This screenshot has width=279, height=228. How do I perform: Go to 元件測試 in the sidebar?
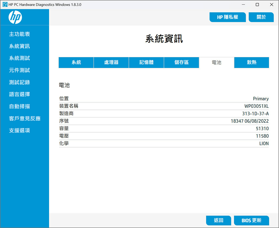coord(19,70)
